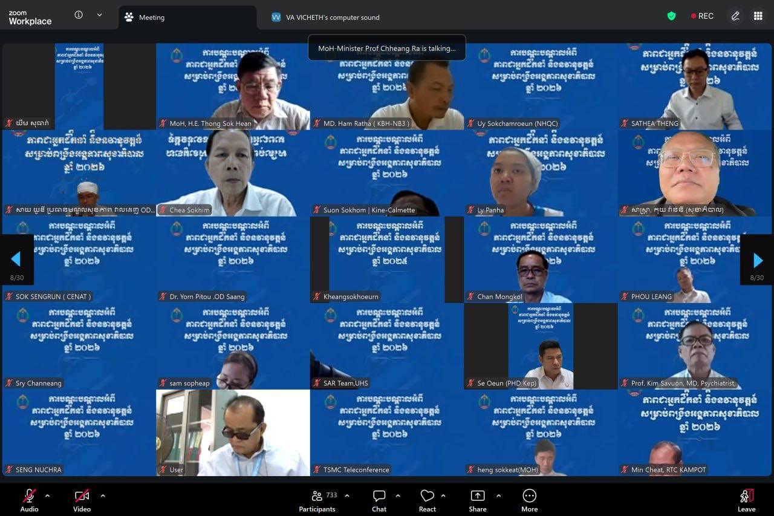Screen dimensions: 774x516
Task: Expand the Chat options caret
Action: (398, 496)
